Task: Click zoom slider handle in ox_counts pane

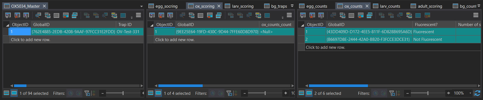Action: click(x=428, y=93)
